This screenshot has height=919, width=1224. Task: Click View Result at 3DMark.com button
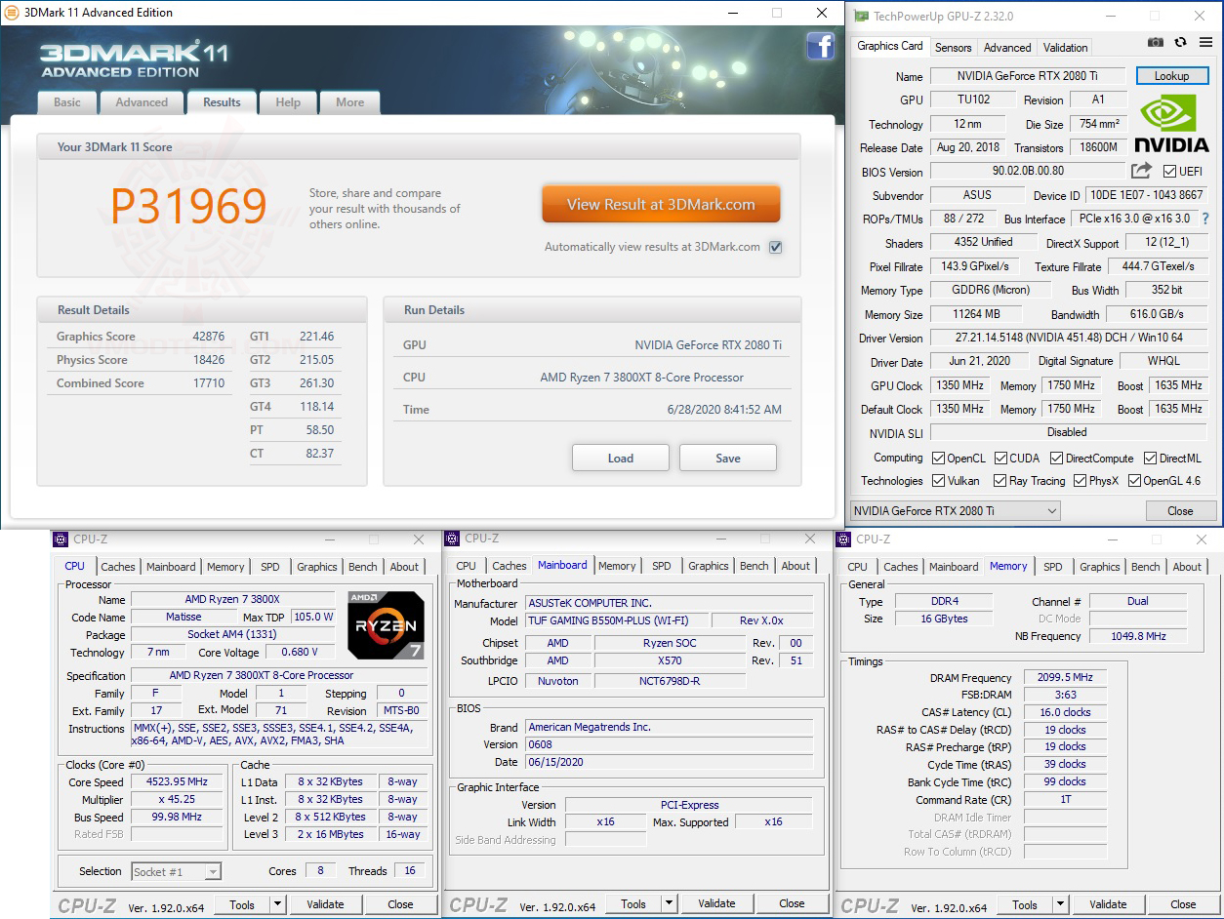click(661, 205)
